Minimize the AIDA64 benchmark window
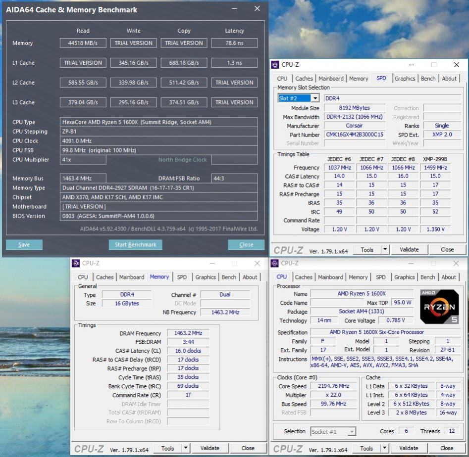This screenshot has height=457, width=469. pos(235,9)
